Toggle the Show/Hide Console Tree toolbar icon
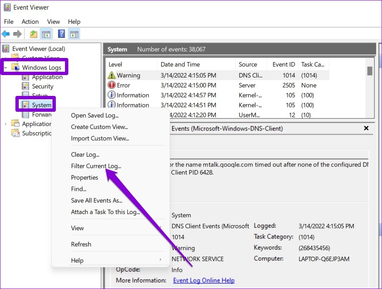Viewport: 382px width, 289px height. pyautogui.click(x=46, y=34)
